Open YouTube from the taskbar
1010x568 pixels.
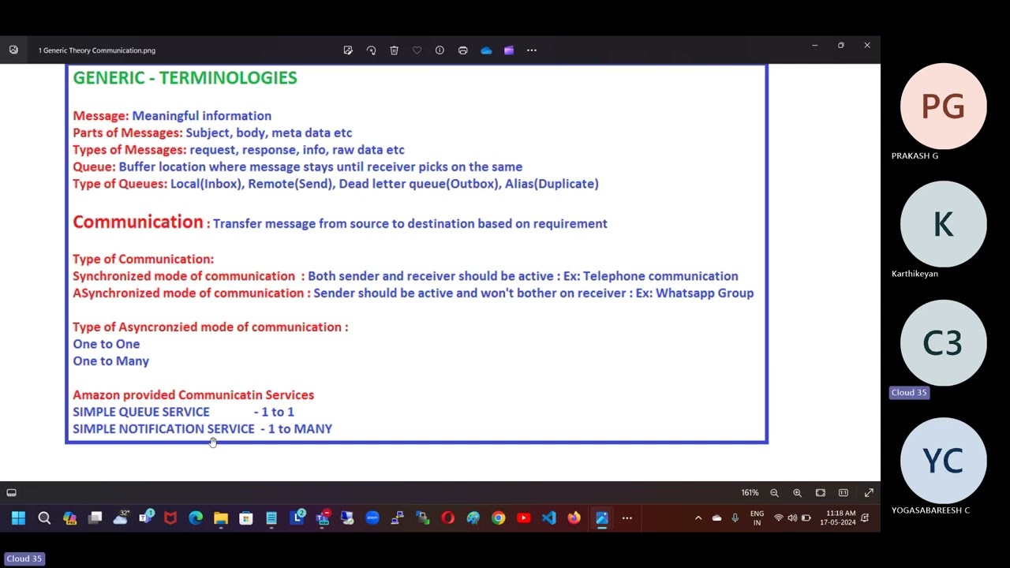524,518
